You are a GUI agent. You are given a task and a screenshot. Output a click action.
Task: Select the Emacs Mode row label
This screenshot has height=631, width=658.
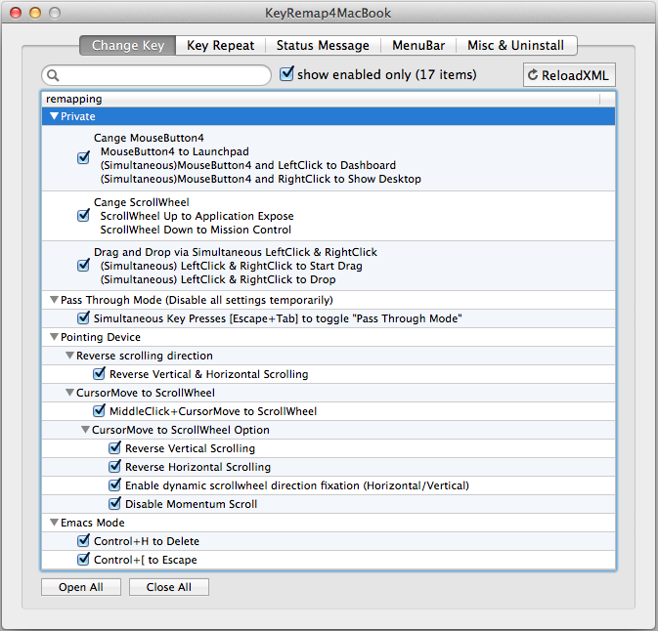tap(92, 523)
